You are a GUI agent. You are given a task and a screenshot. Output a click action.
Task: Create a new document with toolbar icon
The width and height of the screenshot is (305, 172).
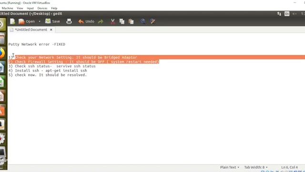pos(12,21)
